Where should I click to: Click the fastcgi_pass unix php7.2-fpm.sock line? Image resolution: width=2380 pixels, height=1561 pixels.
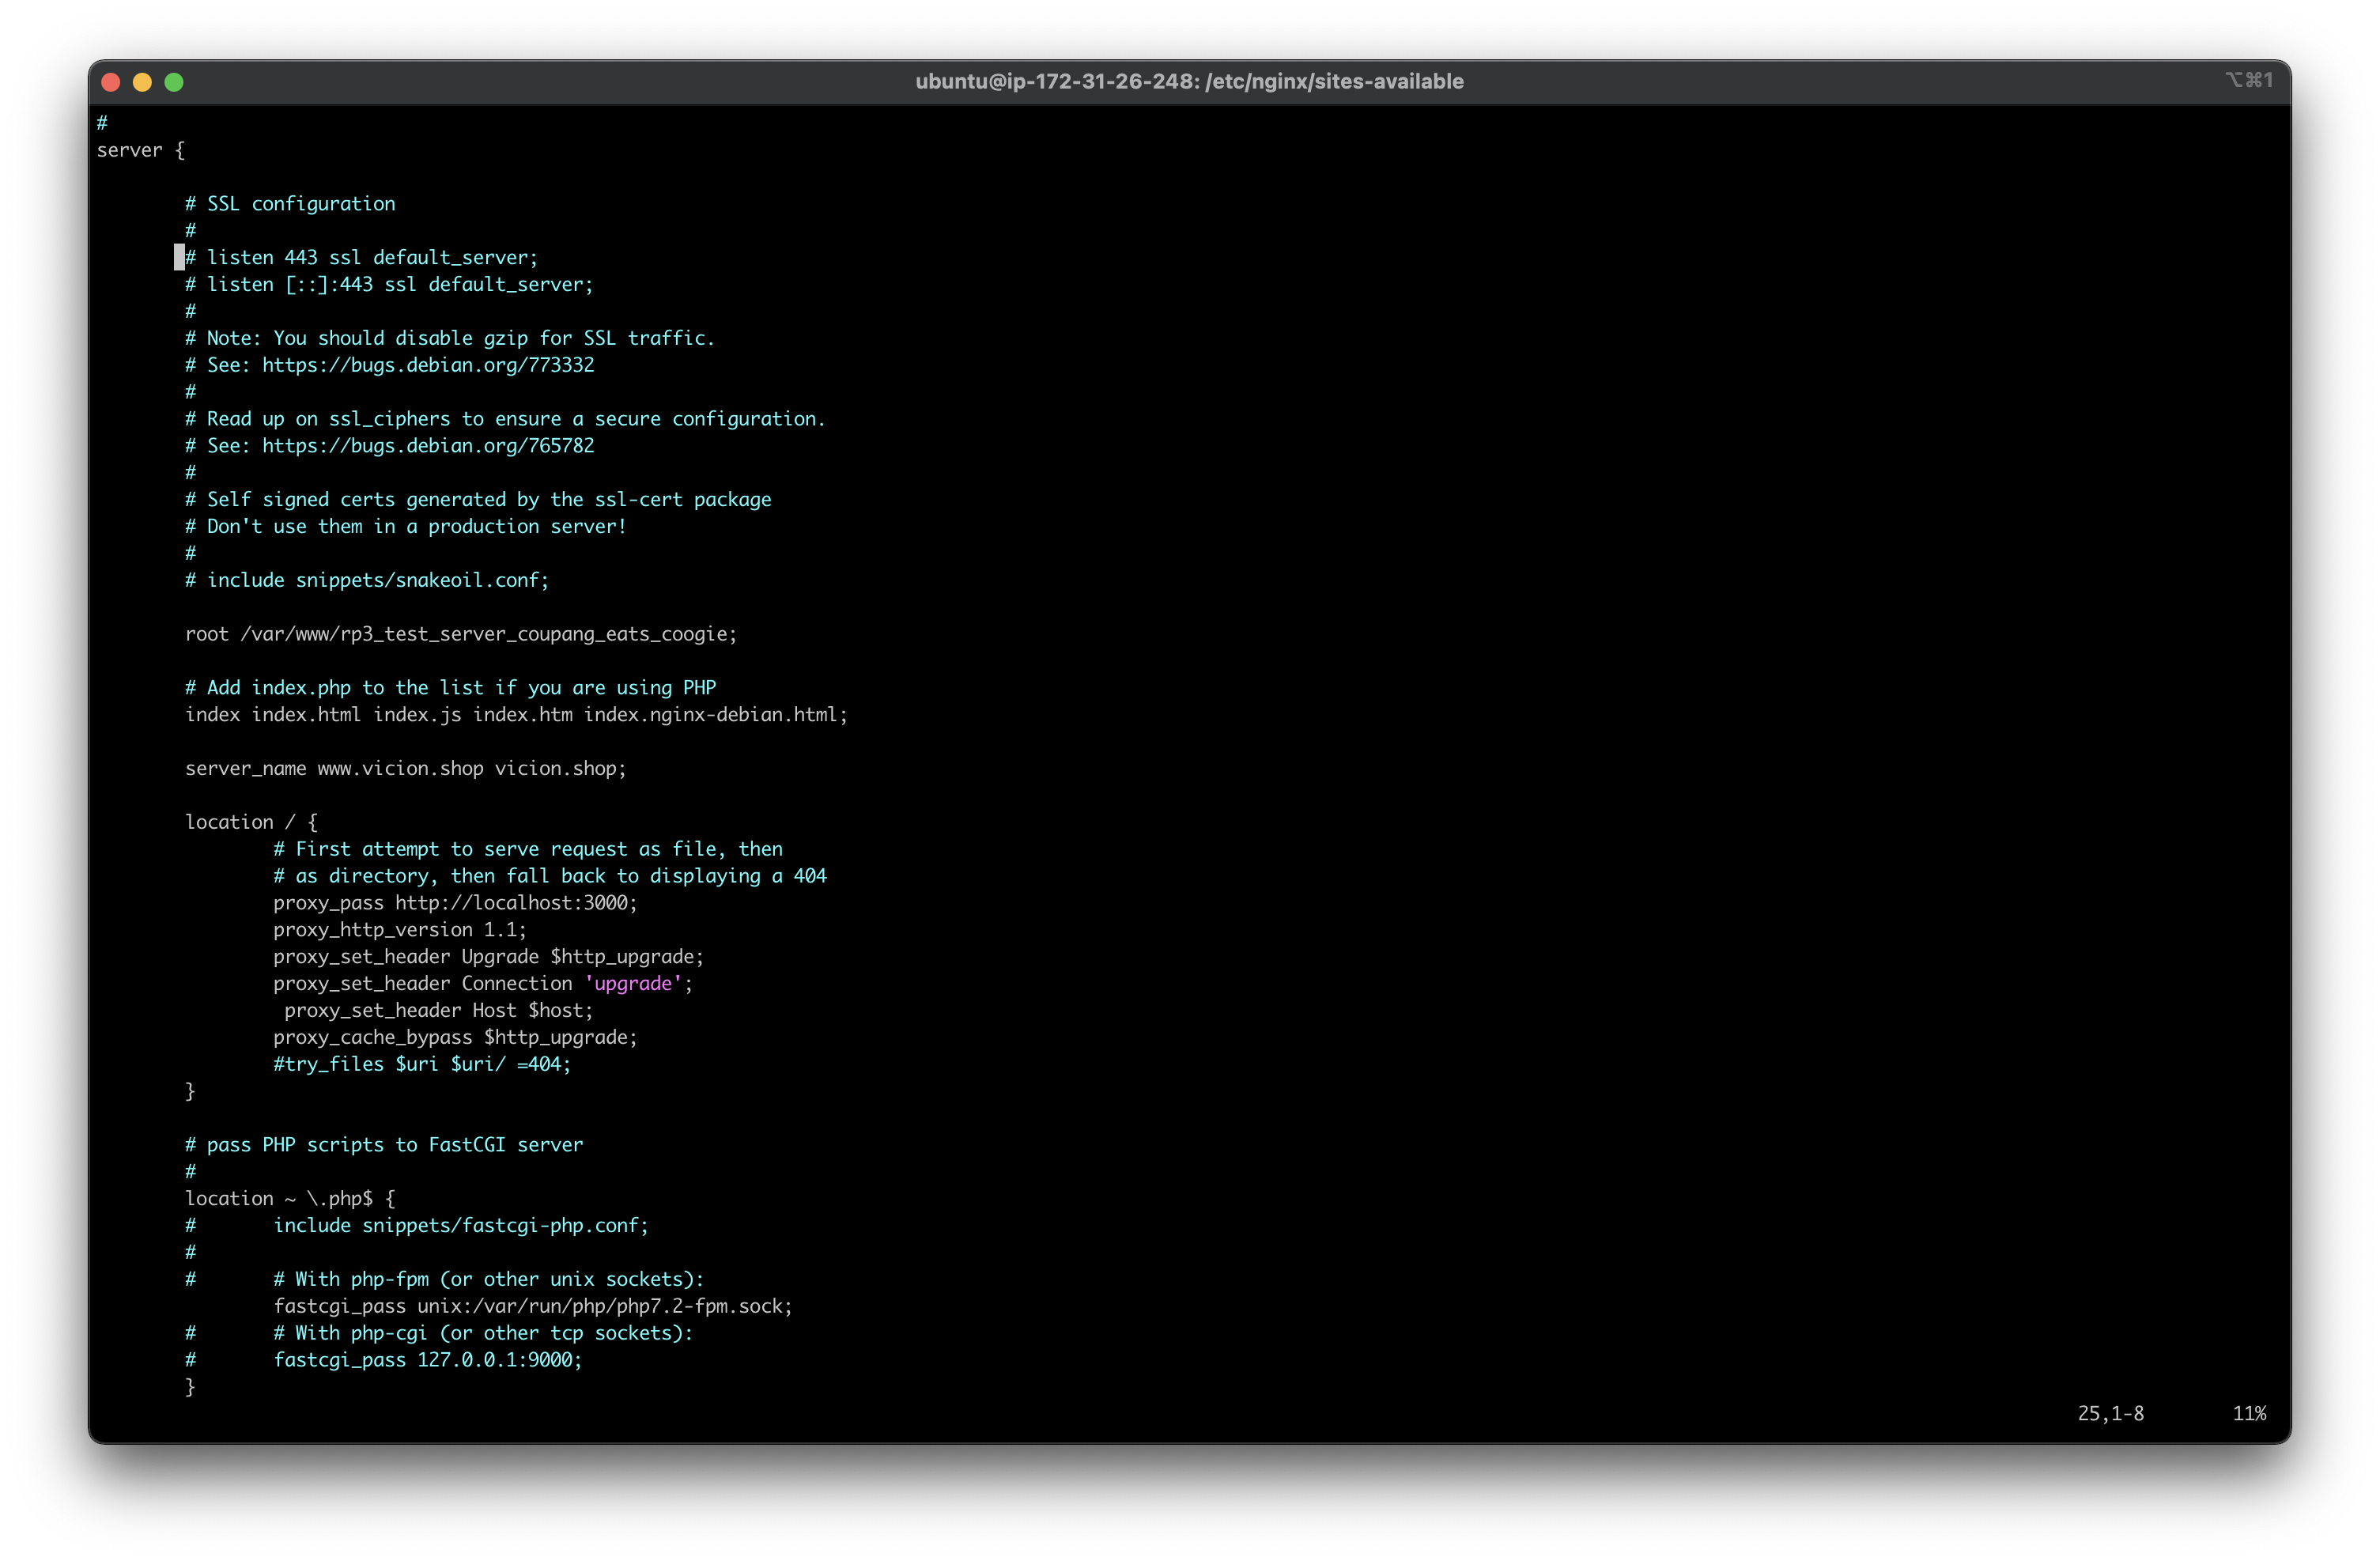click(x=533, y=1307)
